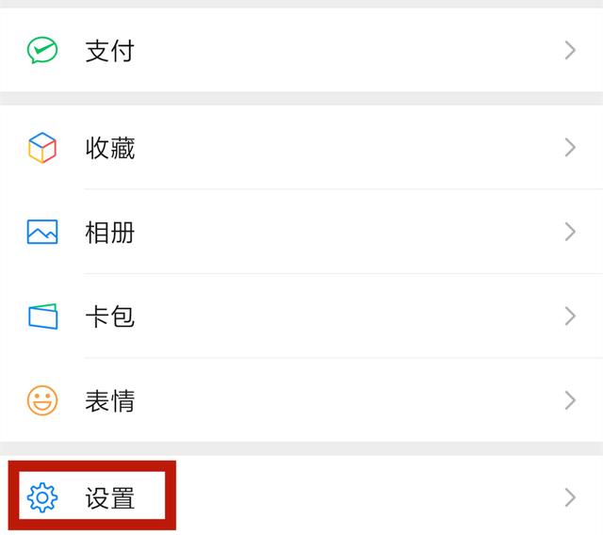Viewport: 603px width, 535px height.
Task: Click the orange smiley 表情 icon
Action: pyautogui.click(x=42, y=401)
